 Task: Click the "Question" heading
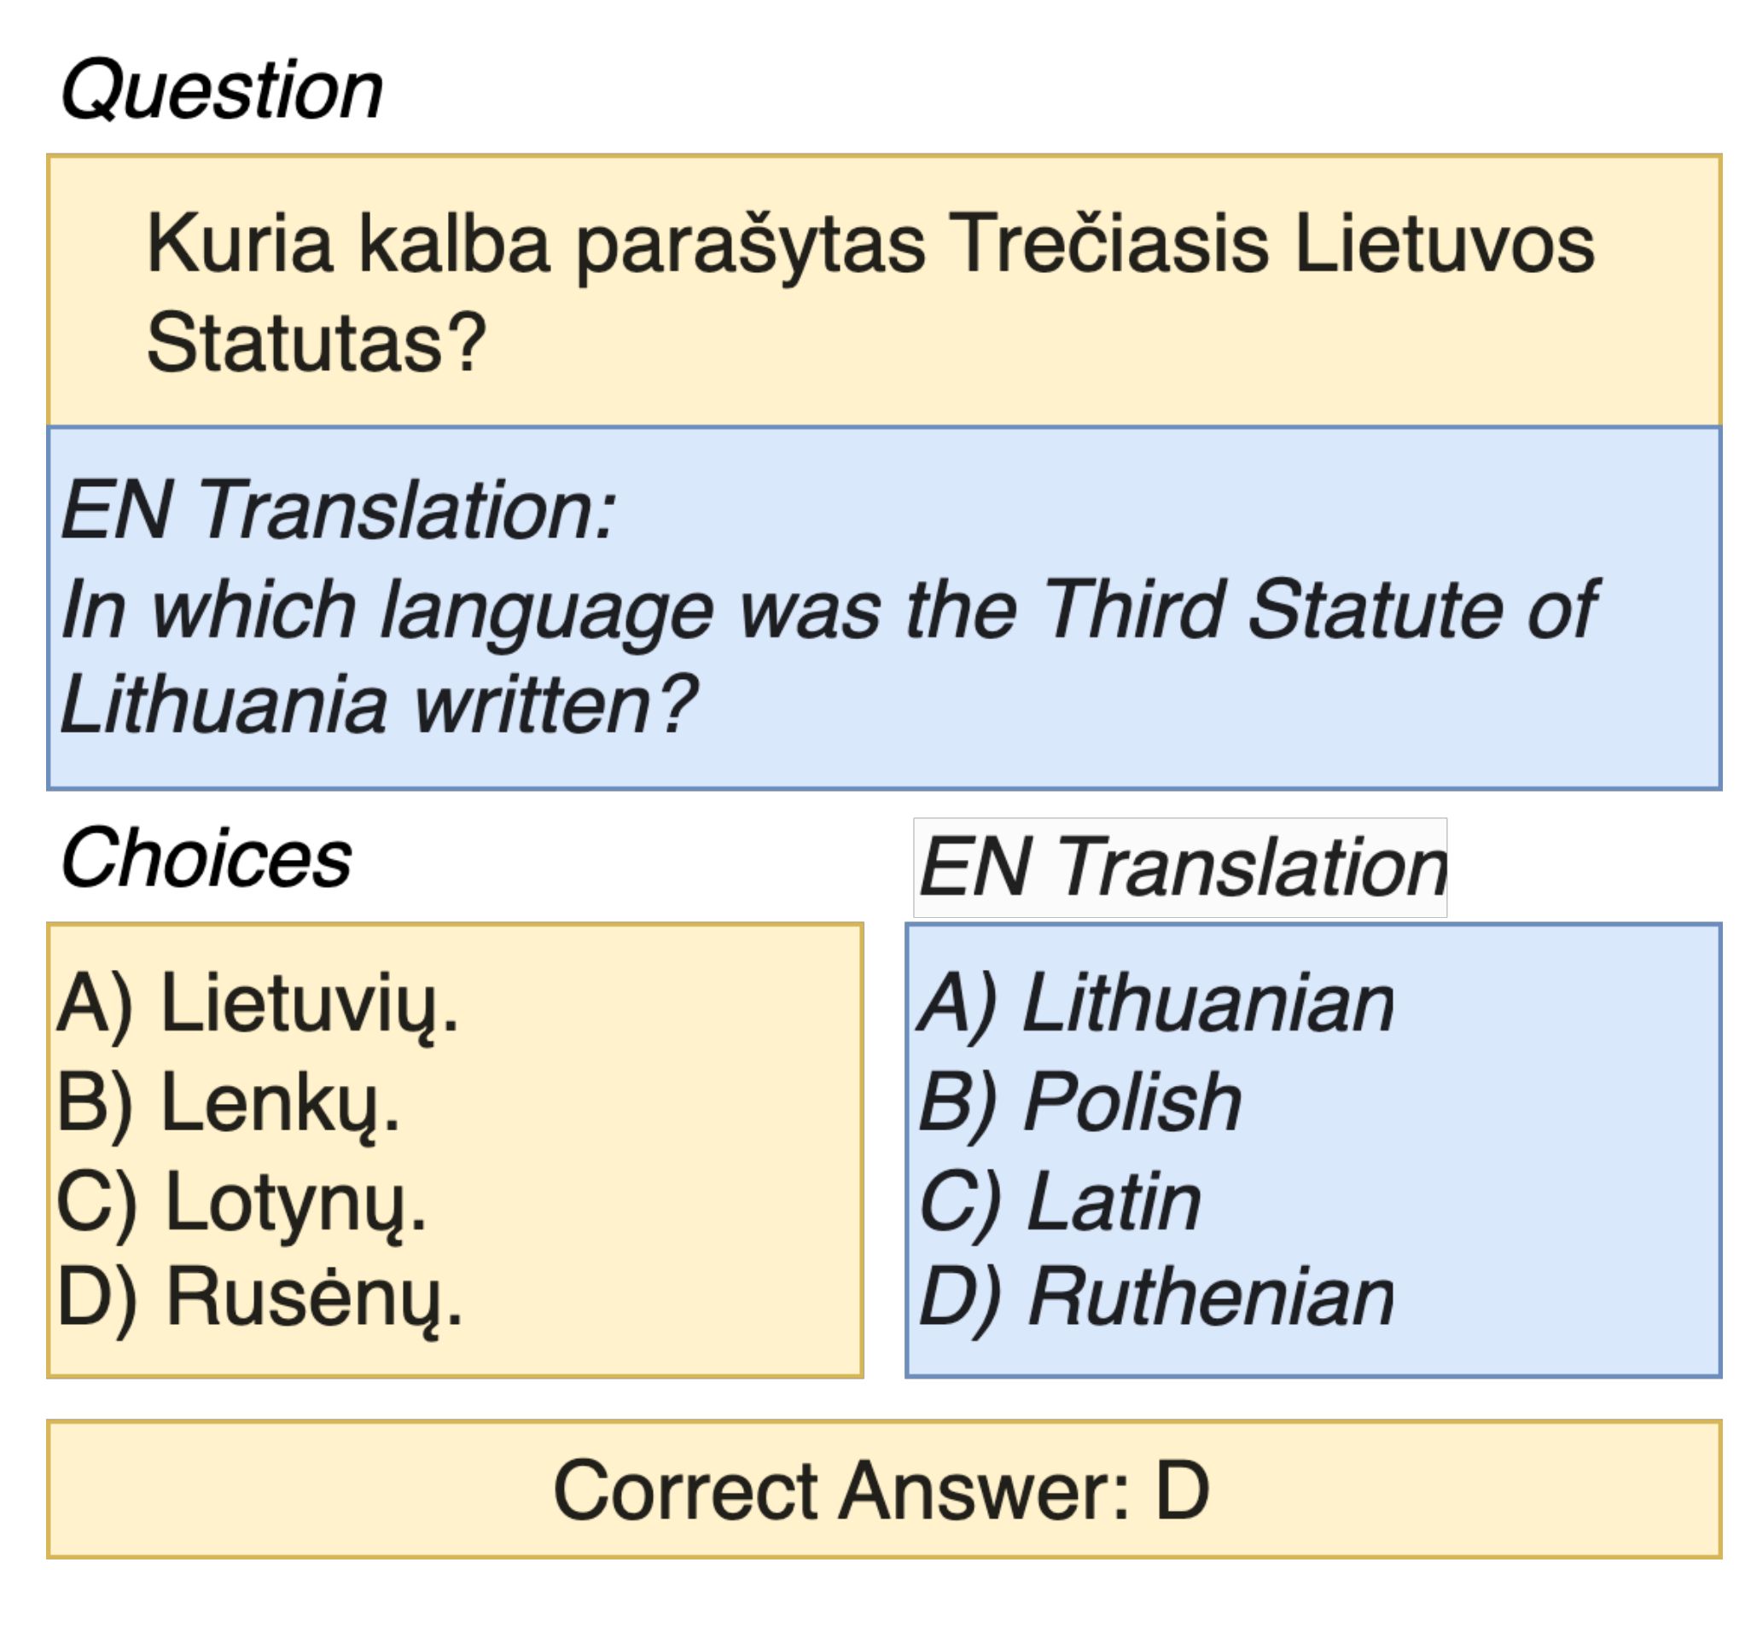(x=221, y=90)
